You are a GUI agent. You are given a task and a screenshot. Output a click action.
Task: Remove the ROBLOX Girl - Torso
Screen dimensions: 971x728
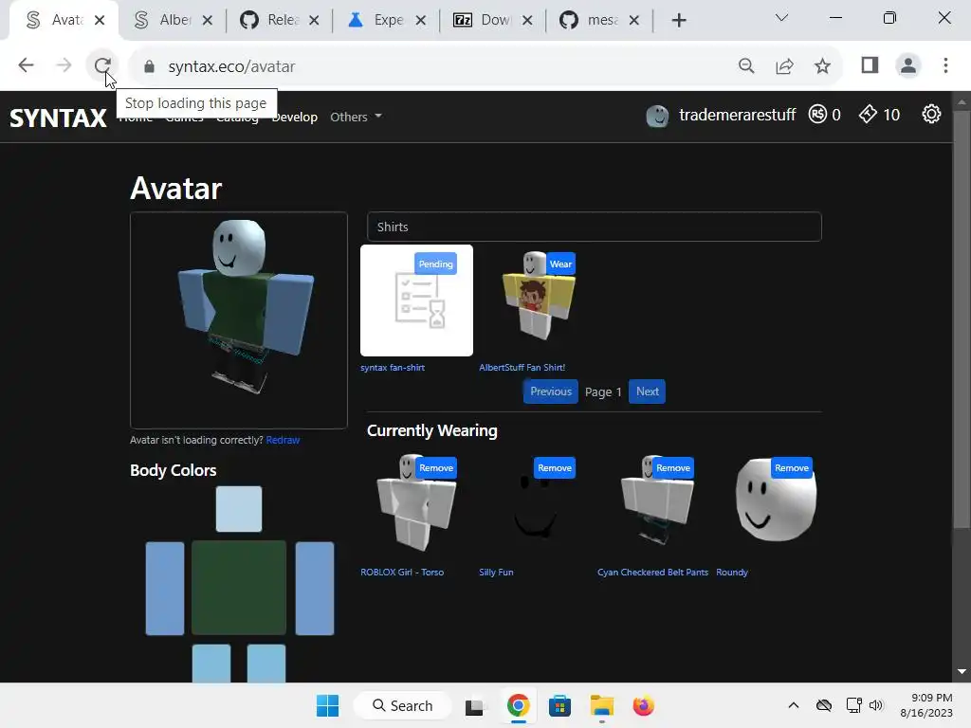coord(436,468)
